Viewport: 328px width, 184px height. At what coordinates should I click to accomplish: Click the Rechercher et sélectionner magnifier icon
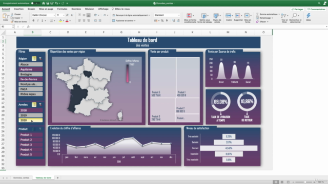pos(295,16)
